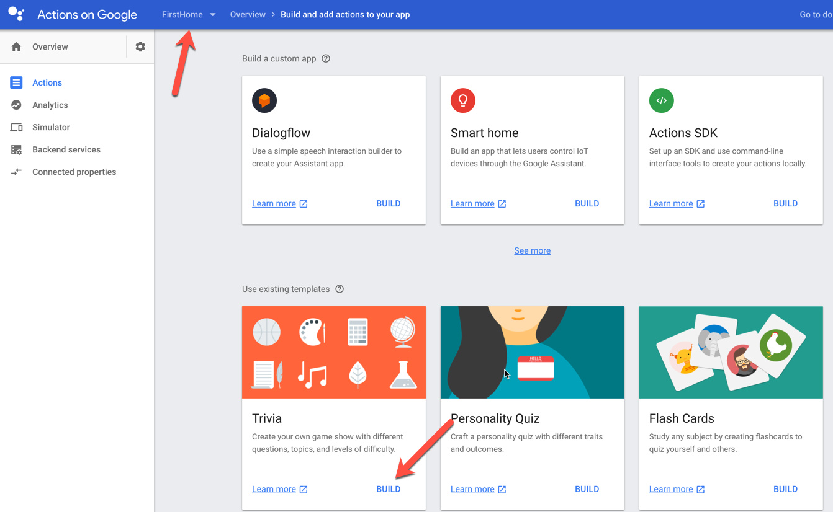Click the Google Assistant logo icon
The image size is (833, 512).
click(x=16, y=14)
